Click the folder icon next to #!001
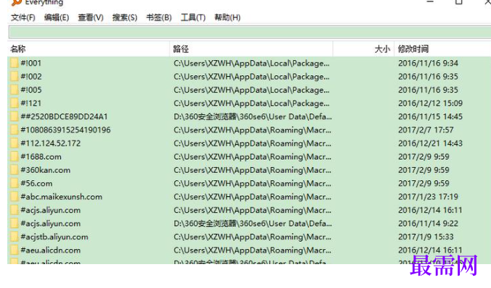This screenshot has height=288, width=491. (x=14, y=63)
